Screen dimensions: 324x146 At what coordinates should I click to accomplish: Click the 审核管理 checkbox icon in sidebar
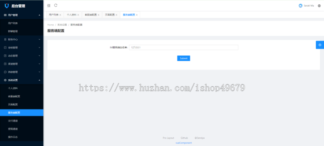coord(5,48)
